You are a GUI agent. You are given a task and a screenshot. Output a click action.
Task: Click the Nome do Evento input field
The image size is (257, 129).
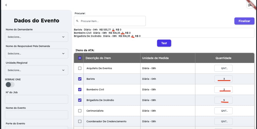36,115
